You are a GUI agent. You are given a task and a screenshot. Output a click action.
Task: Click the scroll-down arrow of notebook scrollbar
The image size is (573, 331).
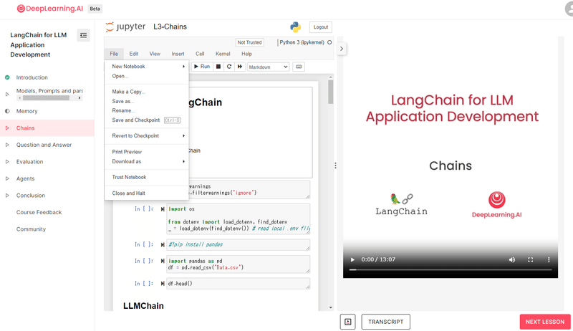tap(331, 307)
